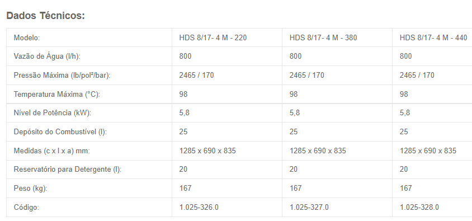Click the Peso (kg) row label
Viewport: 472px width, 221px height.
30,188
